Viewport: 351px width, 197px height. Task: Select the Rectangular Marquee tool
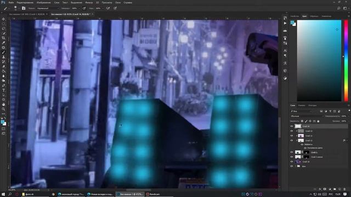[x=3, y=24]
